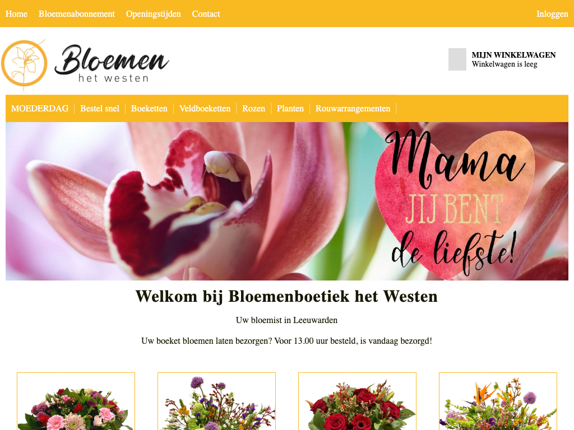Open the Planten category
Viewport: 574px width, 430px height.
point(290,109)
